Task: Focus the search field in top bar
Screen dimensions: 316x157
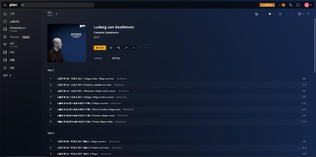Action: [x=57, y=5]
